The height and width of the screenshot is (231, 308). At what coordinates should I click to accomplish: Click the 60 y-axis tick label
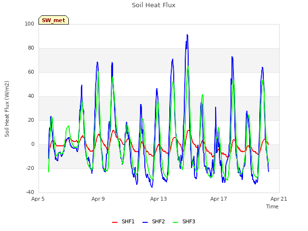[31, 72]
